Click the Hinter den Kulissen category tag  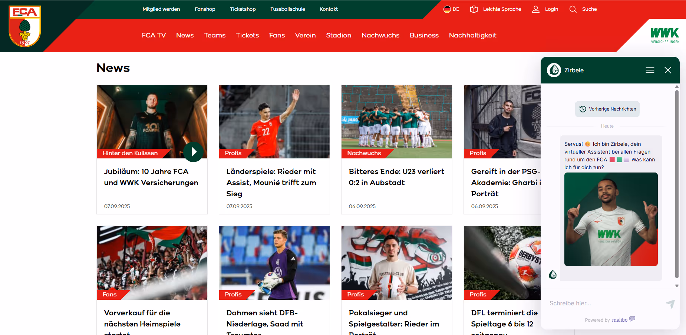coord(130,153)
